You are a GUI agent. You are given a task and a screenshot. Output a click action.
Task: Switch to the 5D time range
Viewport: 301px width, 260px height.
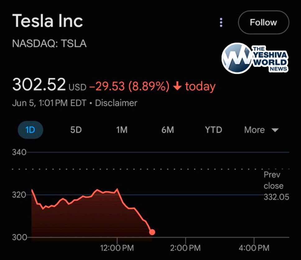[x=76, y=130]
